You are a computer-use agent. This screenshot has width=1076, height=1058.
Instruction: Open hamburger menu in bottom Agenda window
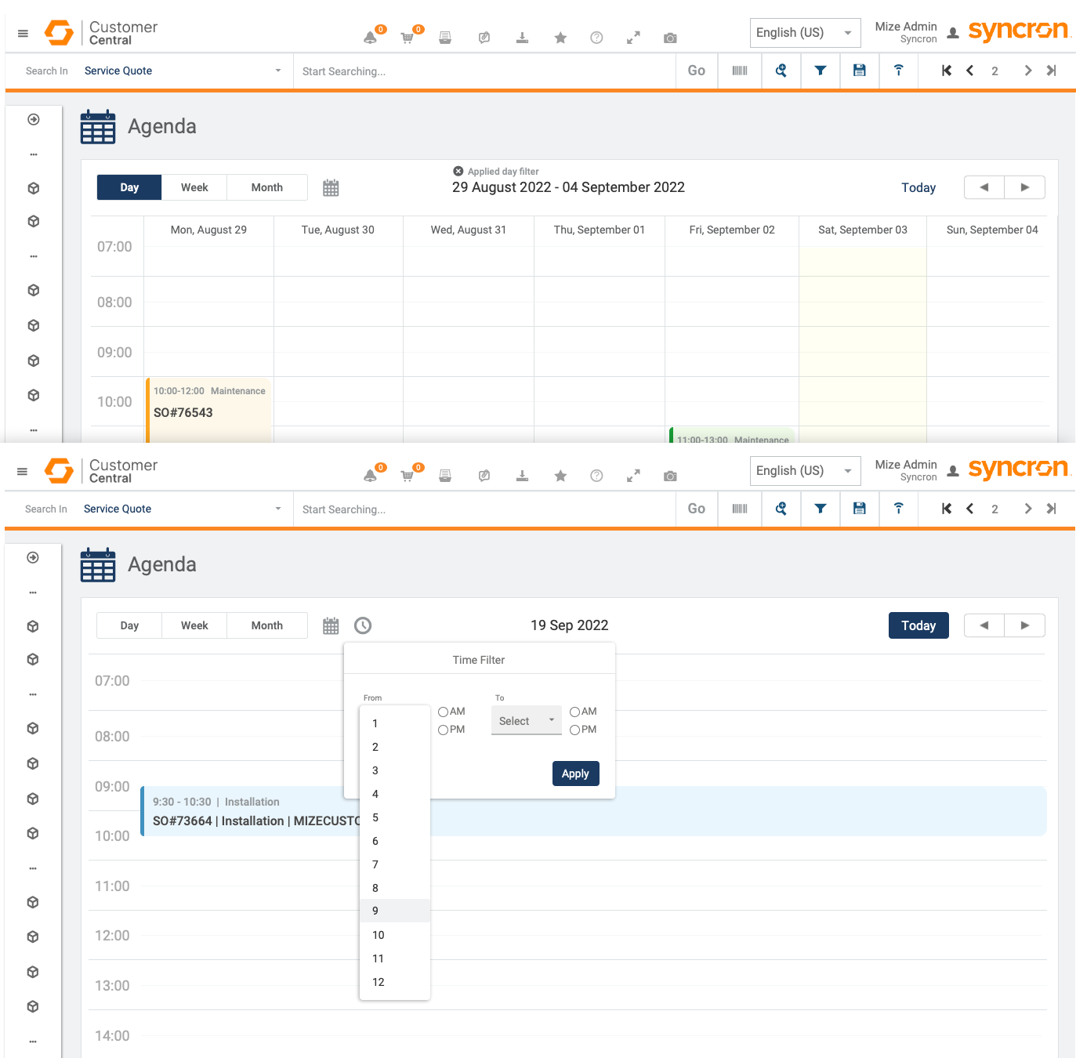tap(23, 471)
